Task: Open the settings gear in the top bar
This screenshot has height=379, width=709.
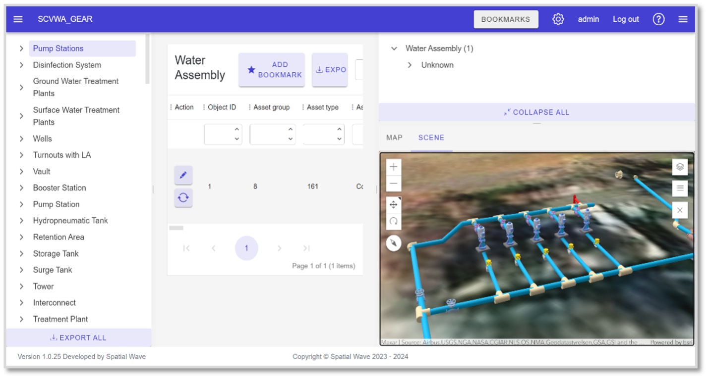Action: [x=558, y=19]
